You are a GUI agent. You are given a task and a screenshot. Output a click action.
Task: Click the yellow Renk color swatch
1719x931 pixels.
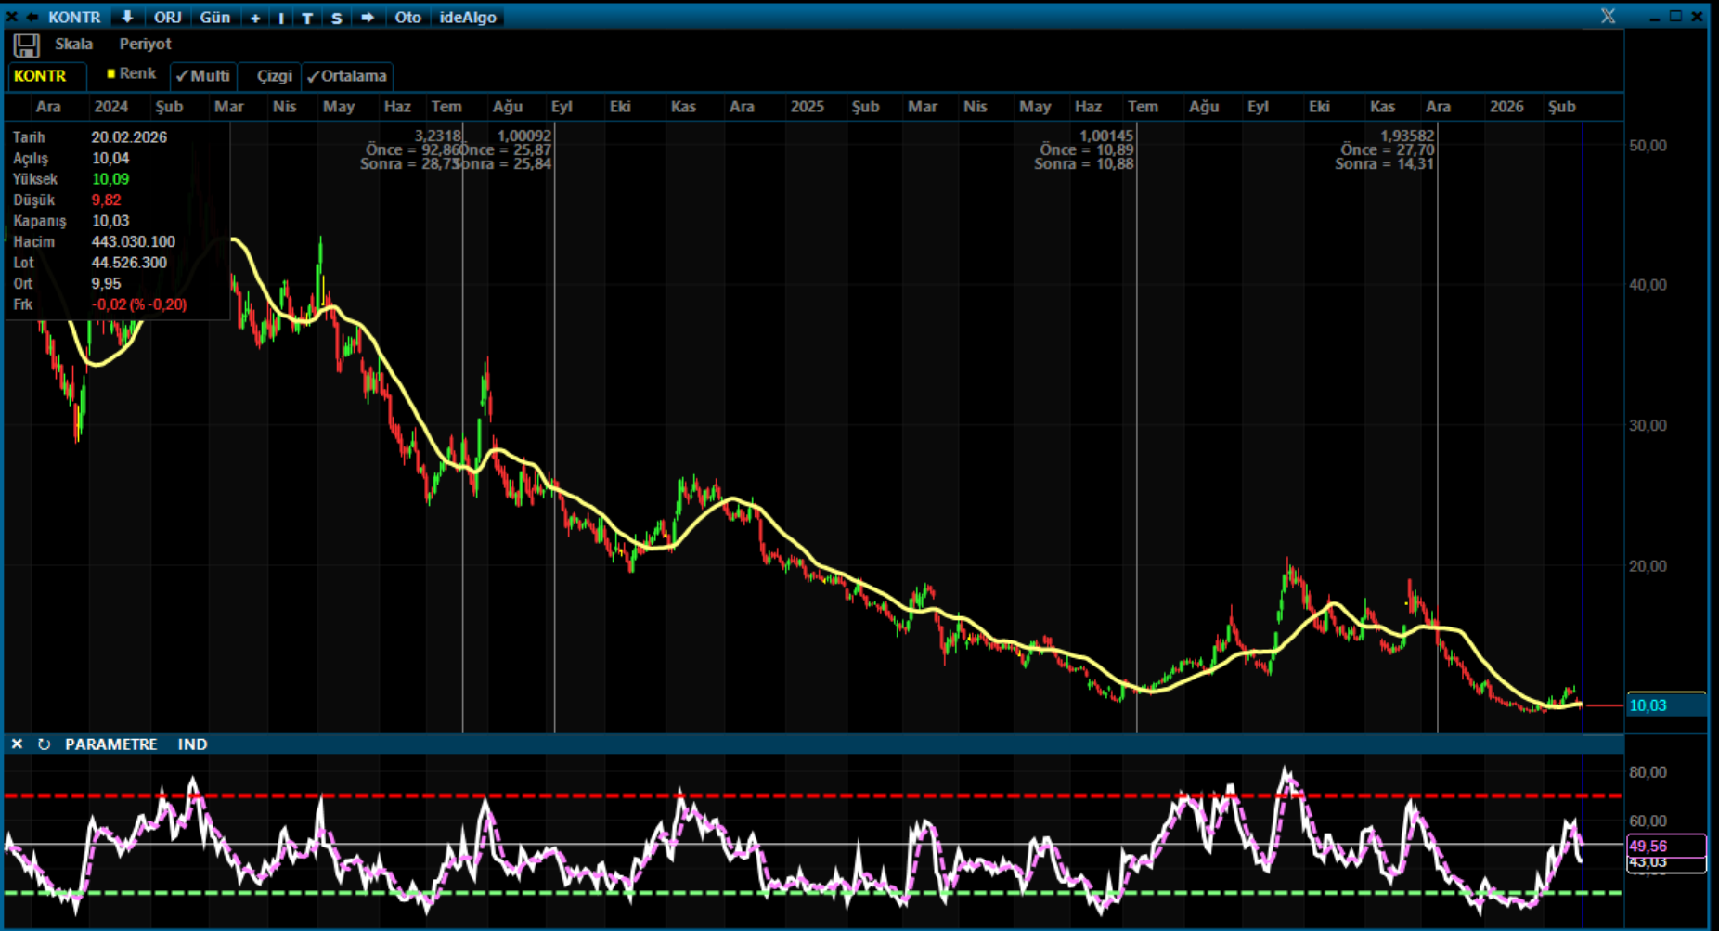click(111, 74)
